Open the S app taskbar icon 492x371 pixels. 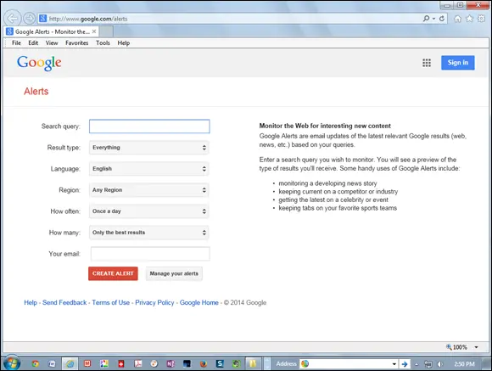(x=220, y=363)
